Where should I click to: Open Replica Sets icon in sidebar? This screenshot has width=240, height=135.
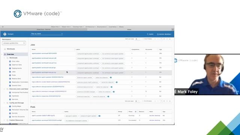point(10,79)
